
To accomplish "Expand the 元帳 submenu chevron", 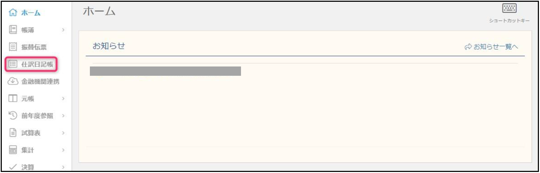I will coord(63,98).
